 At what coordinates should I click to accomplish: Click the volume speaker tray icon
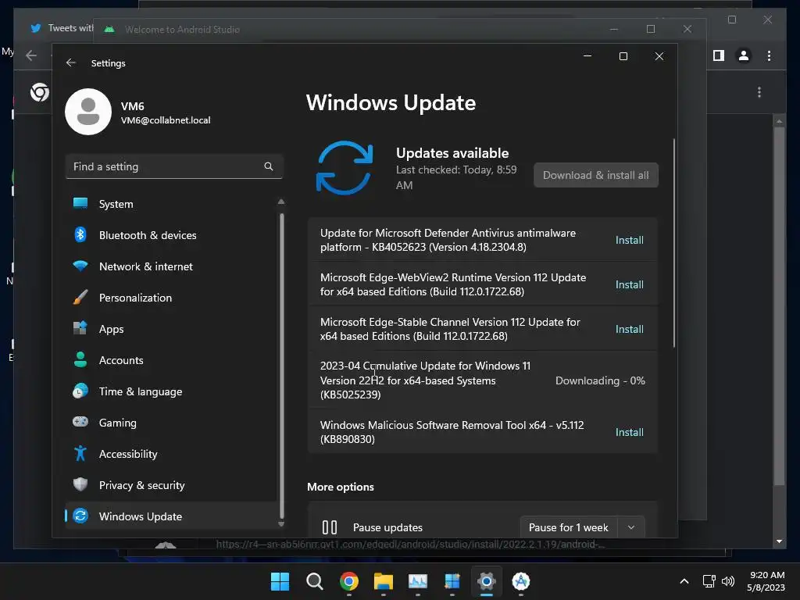tap(728, 581)
